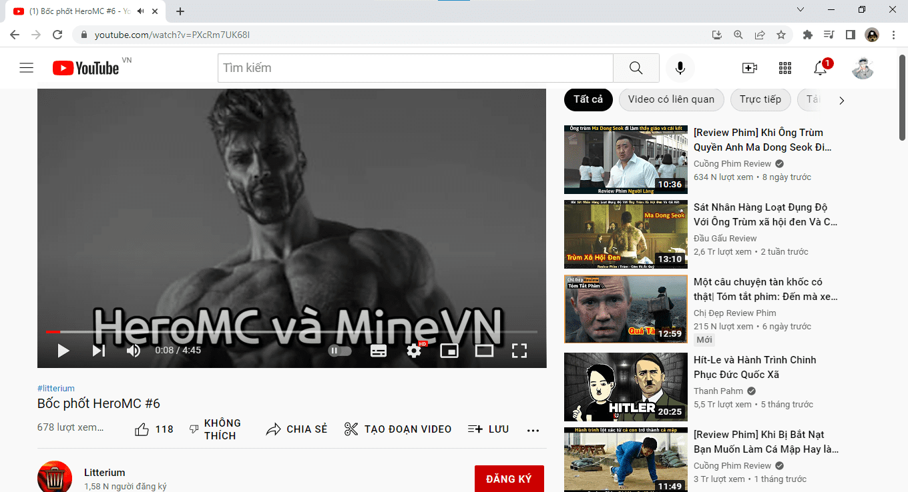
Task: Toggle the Chrome side panel
Action: (851, 35)
